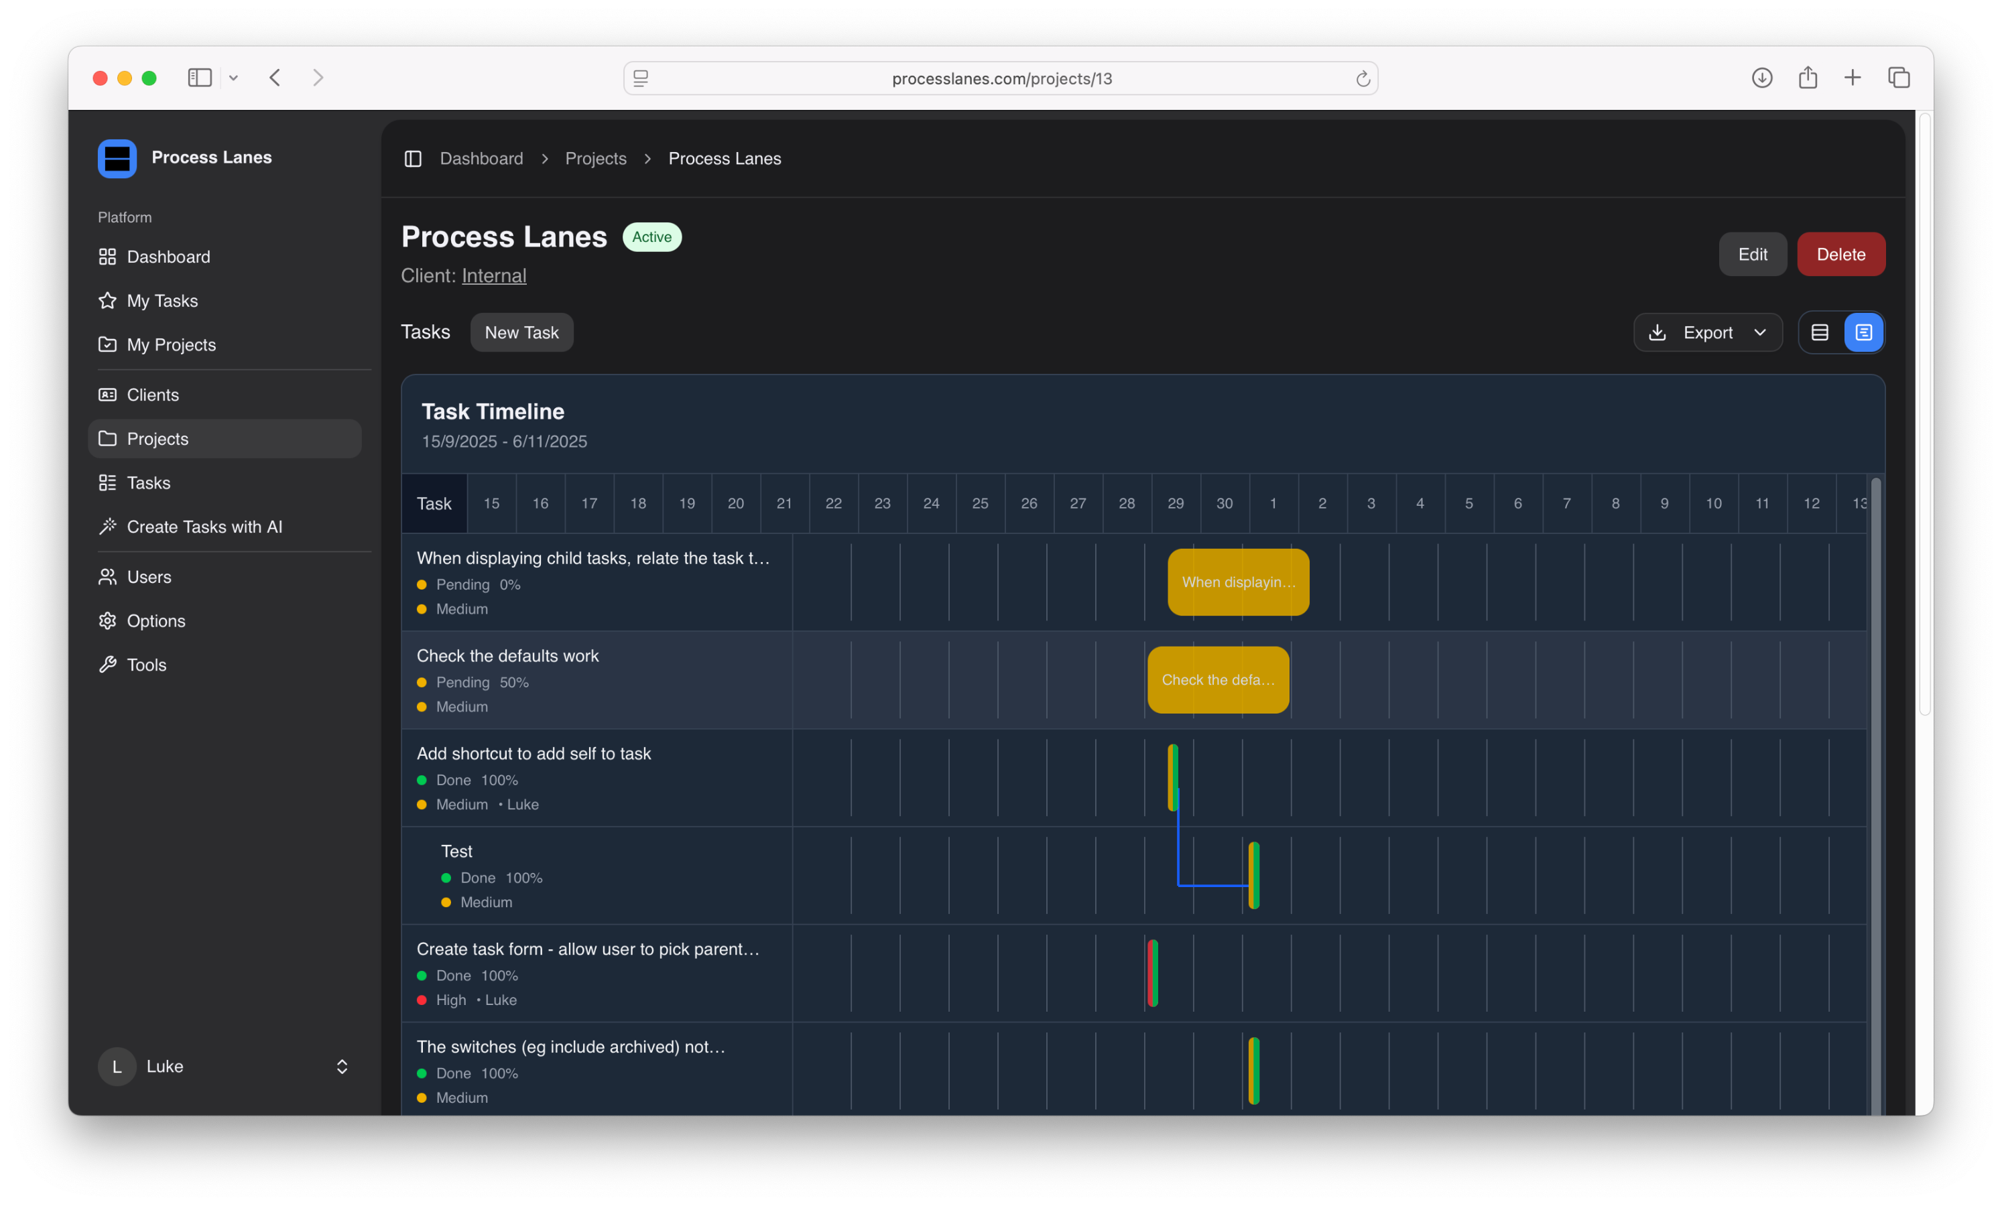This screenshot has height=1206, width=2002.
Task: Go to My Tasks star item
Action: coord(107,300)
